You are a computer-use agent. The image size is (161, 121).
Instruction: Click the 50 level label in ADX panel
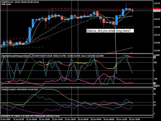pos(155,88)
